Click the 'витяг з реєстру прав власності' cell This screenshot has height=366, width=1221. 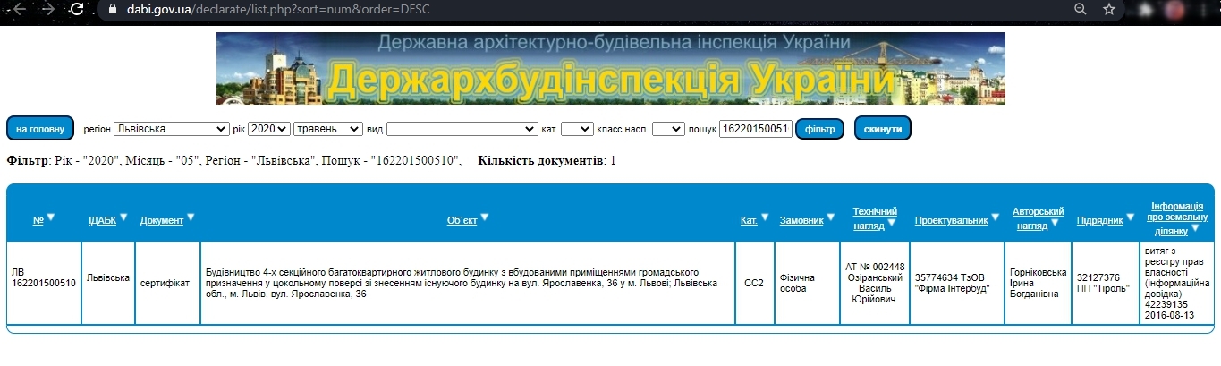[1178, 283]
